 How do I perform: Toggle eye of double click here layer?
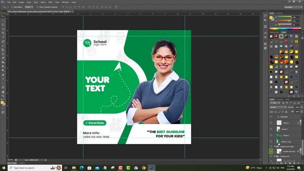(271, 151)
